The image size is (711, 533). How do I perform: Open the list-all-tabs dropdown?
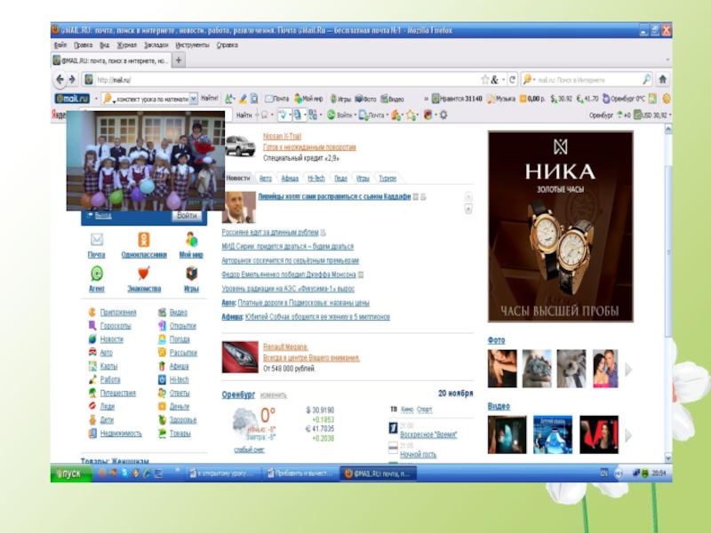667,60
